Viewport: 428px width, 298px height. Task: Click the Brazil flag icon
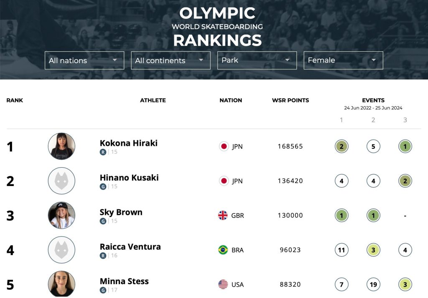[x=223, y=250]
